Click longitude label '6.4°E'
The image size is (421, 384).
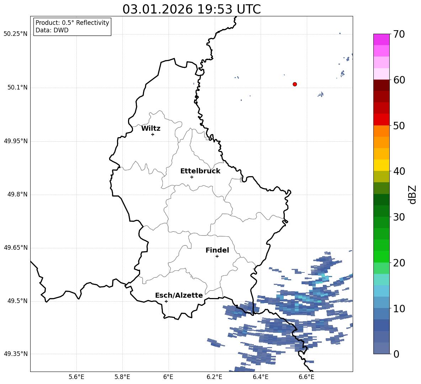coord(260,377)
